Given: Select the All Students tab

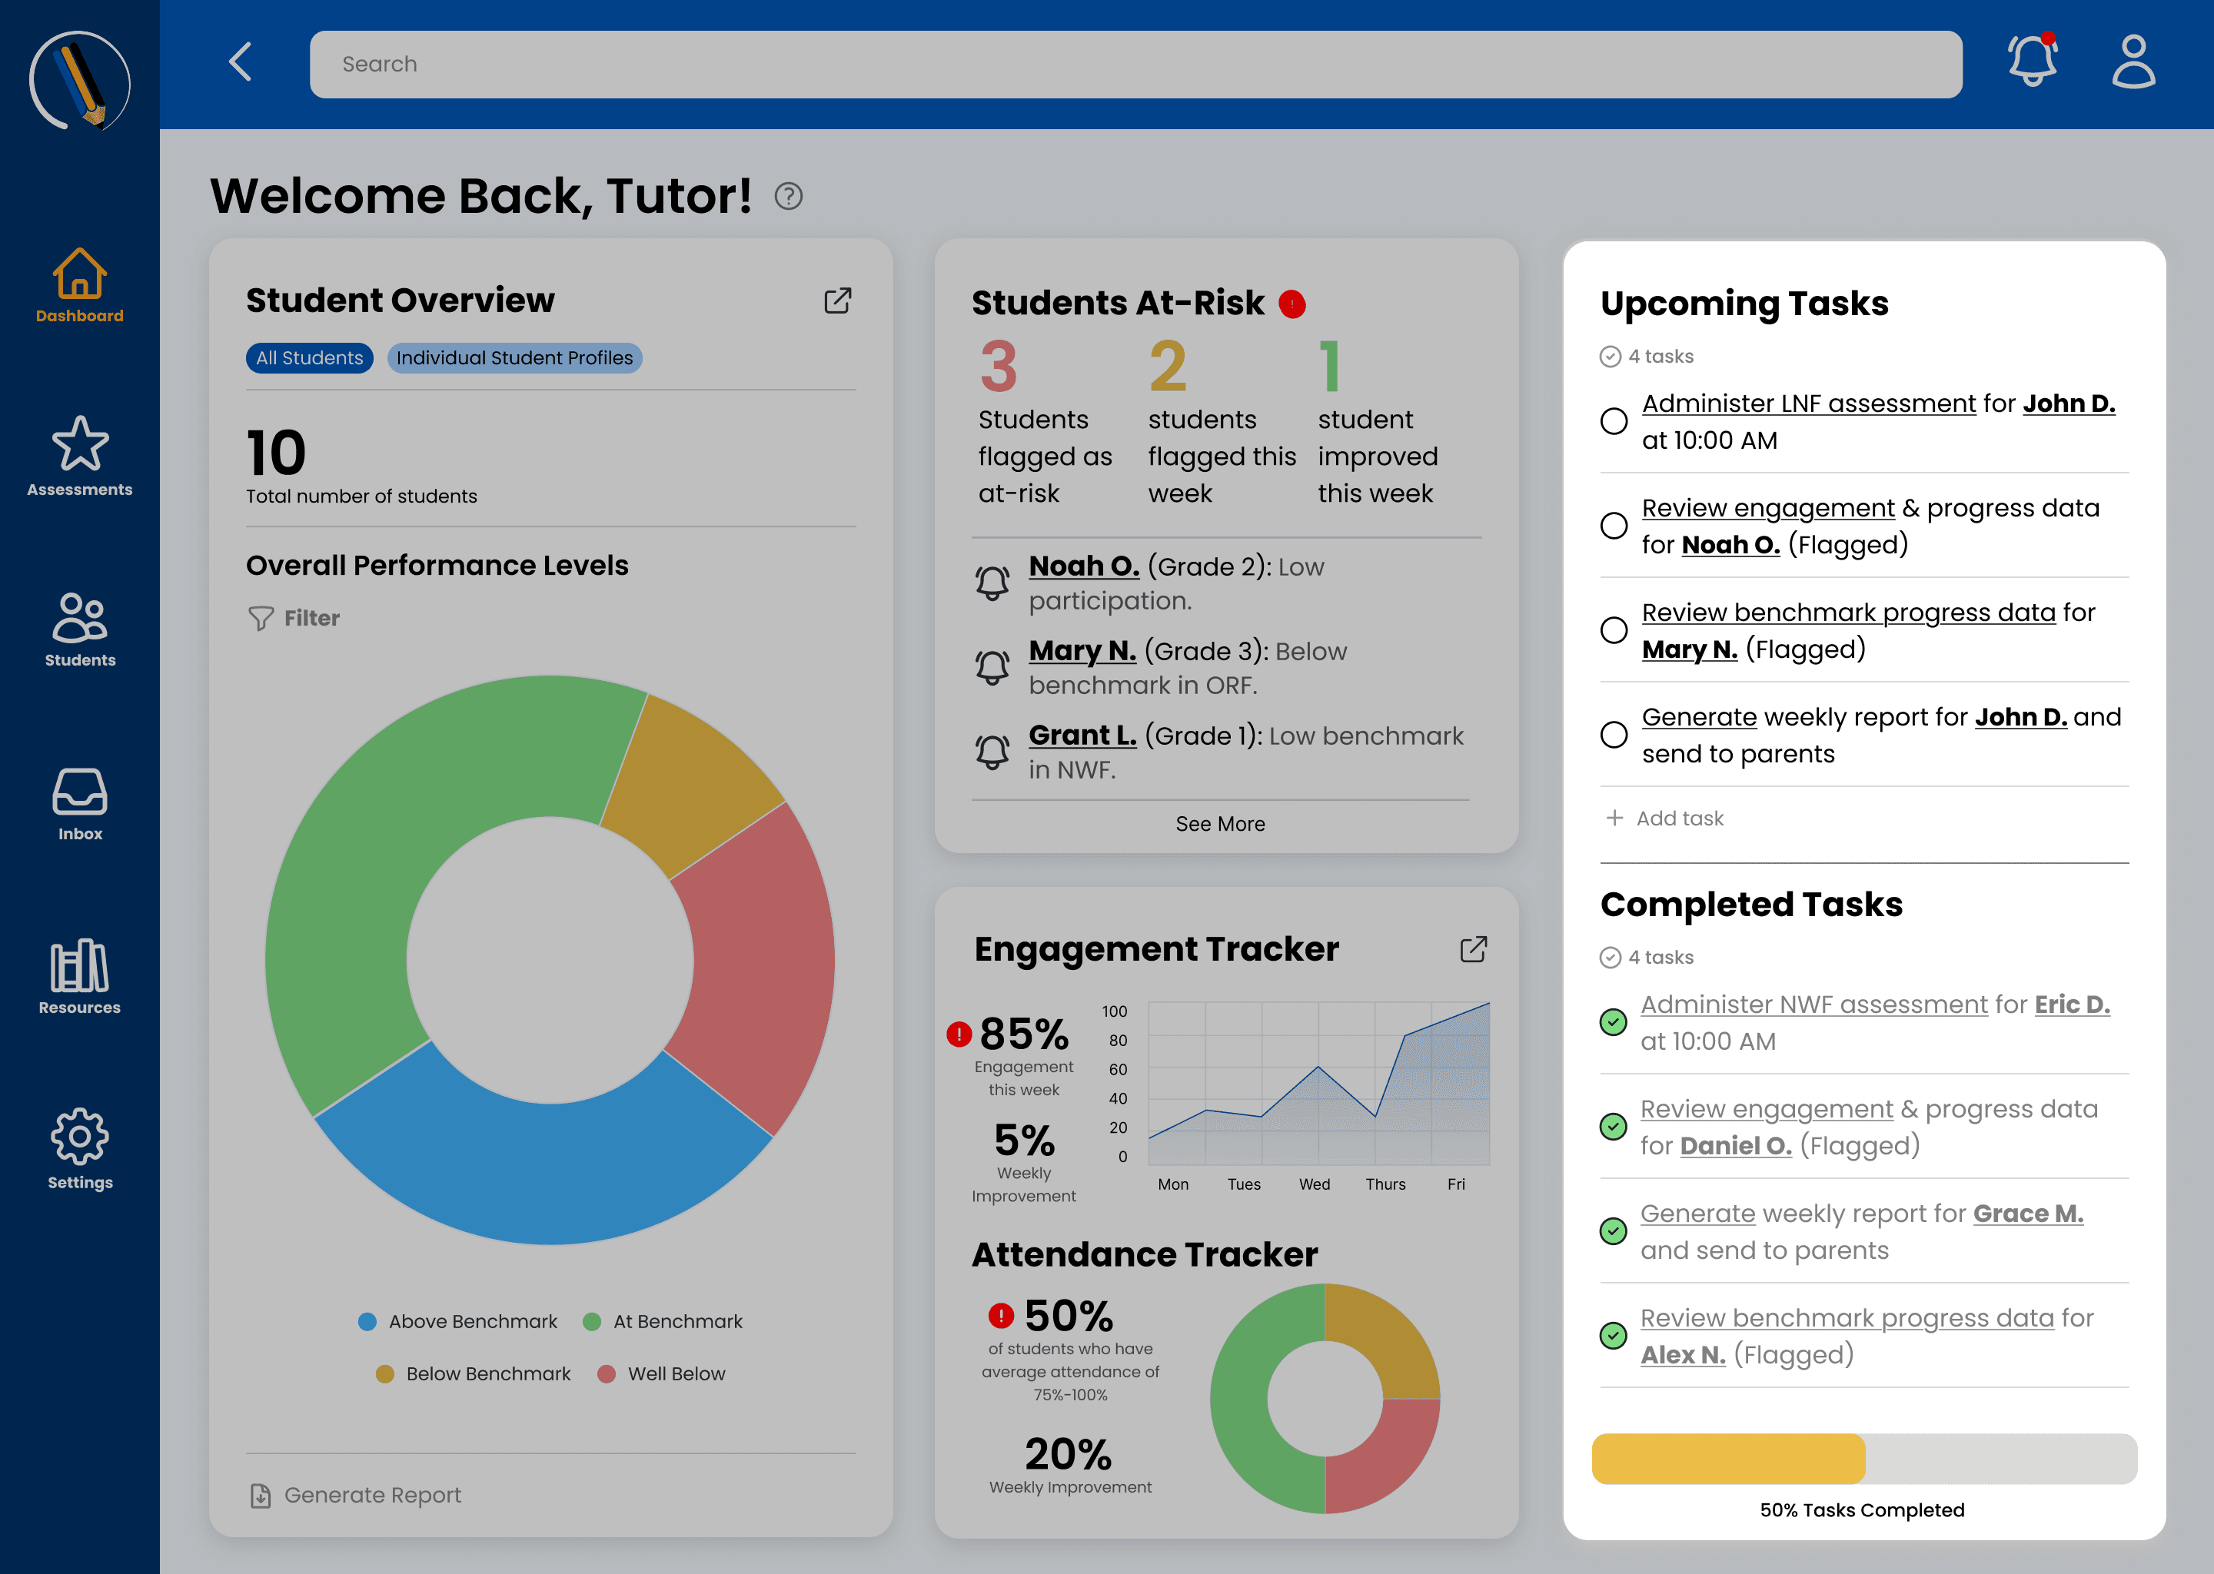Looking at the screenshot, I should (309, 357).
